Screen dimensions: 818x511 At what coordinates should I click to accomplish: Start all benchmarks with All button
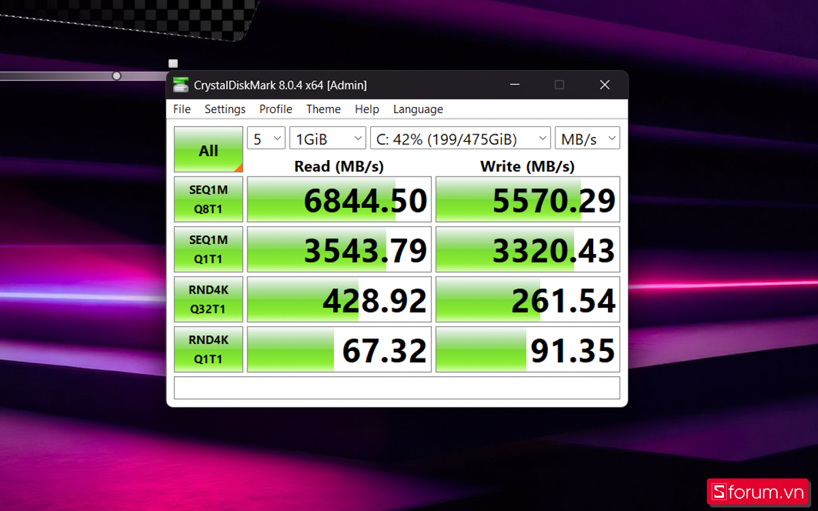click(x=209, y=149)
